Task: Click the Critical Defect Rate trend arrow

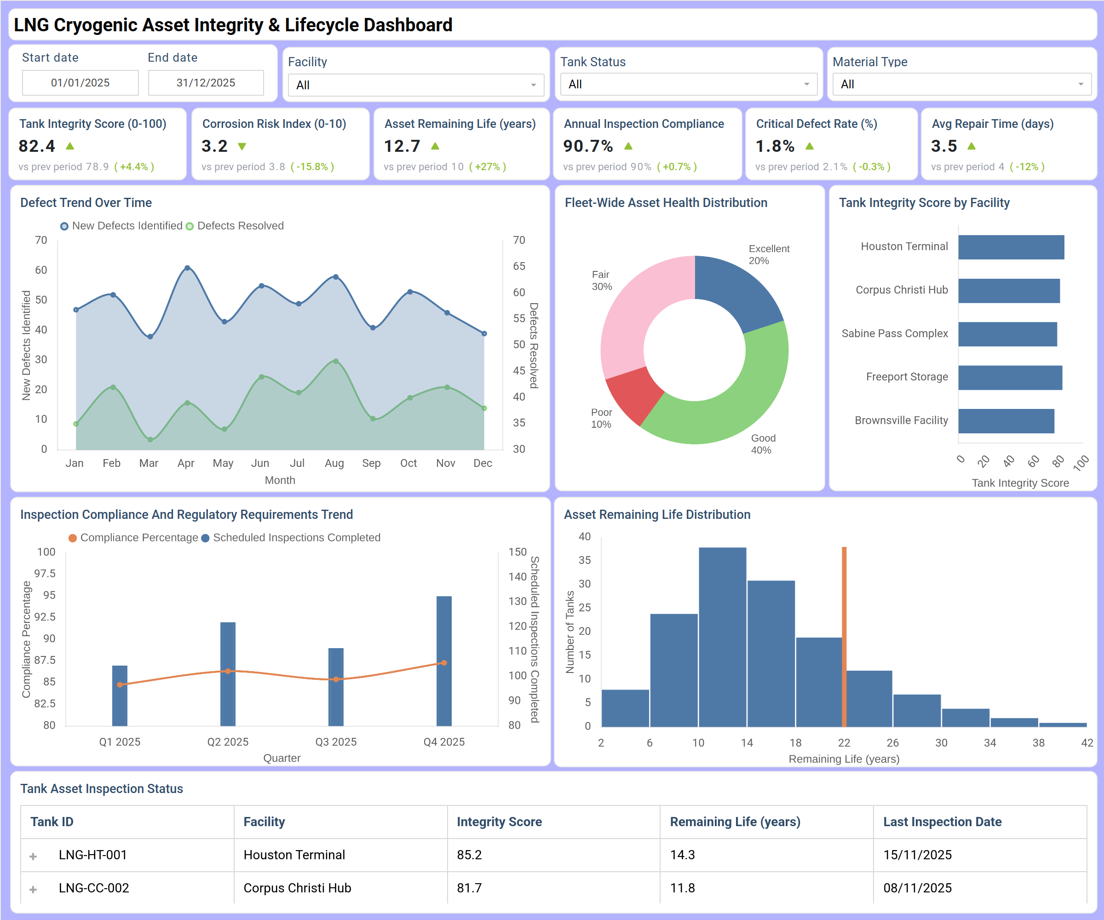Action: pos(810,146)
